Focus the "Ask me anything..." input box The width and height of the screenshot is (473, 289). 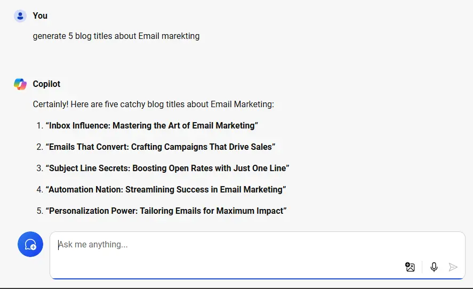[x=229, y=245]
